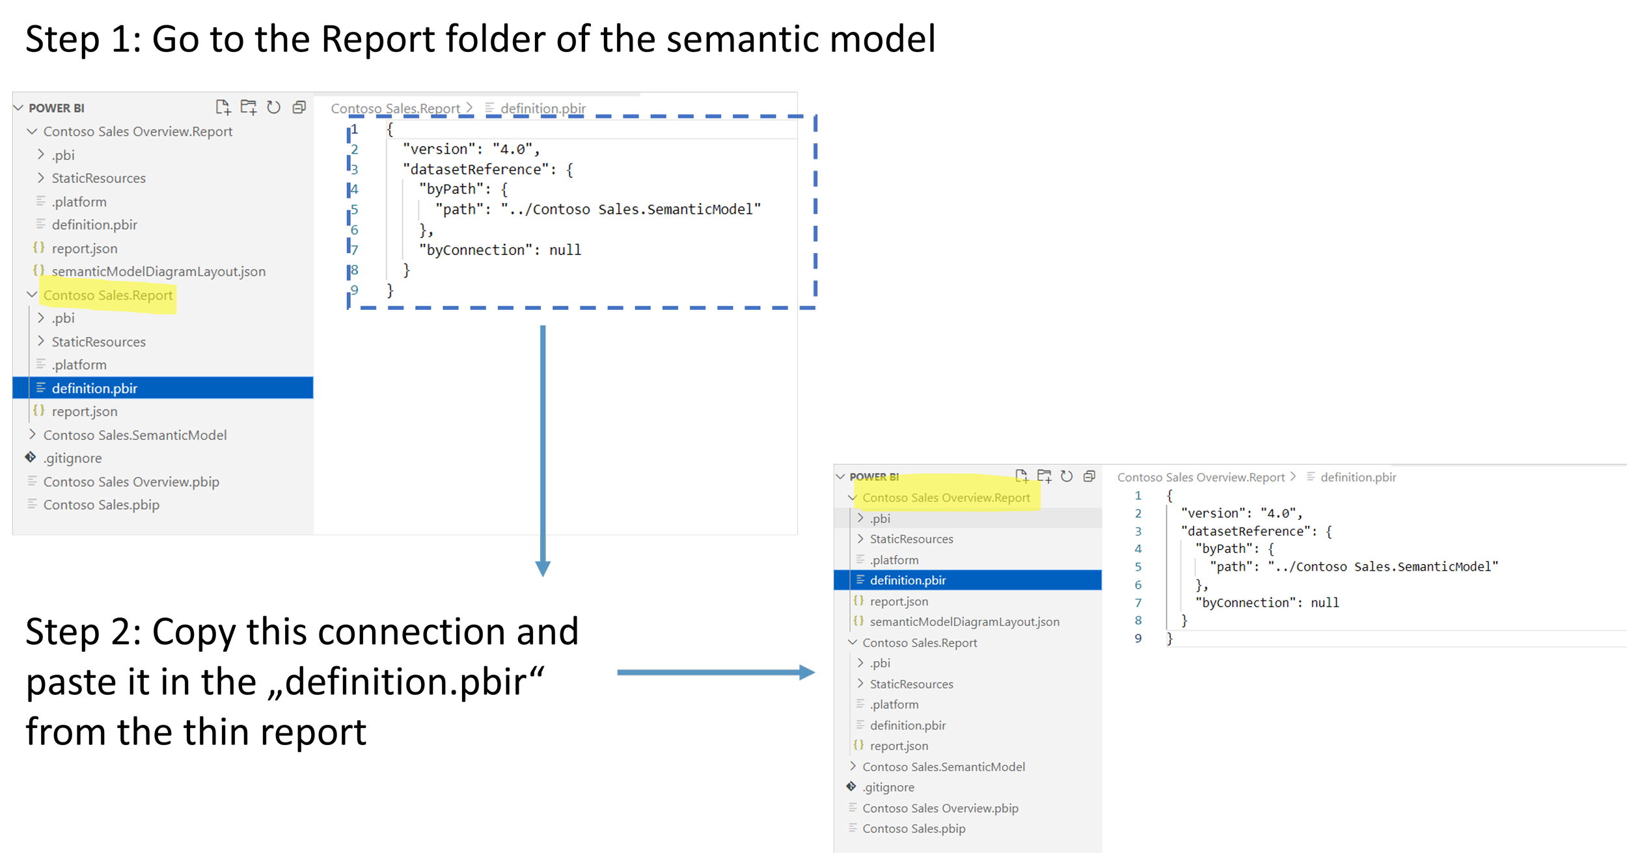Image resolution: width=1627 pixels, height=853 pixels.
Task: Open the .platform file under Contoso Sales.Report
Action: pos(78,364)
